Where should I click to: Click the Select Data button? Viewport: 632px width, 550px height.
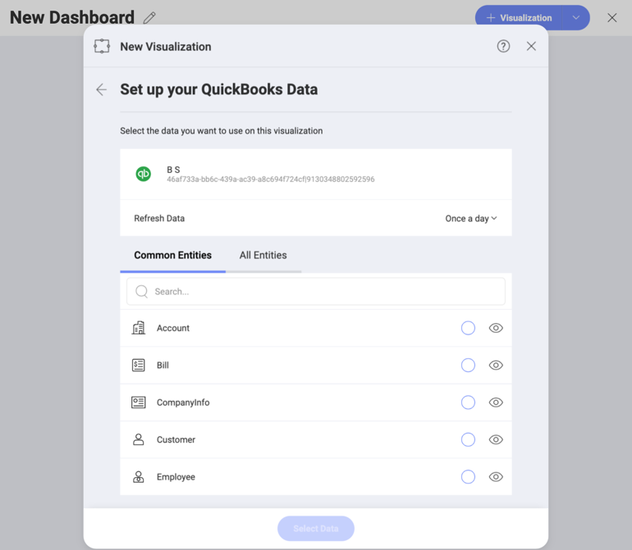coord(316,529)
